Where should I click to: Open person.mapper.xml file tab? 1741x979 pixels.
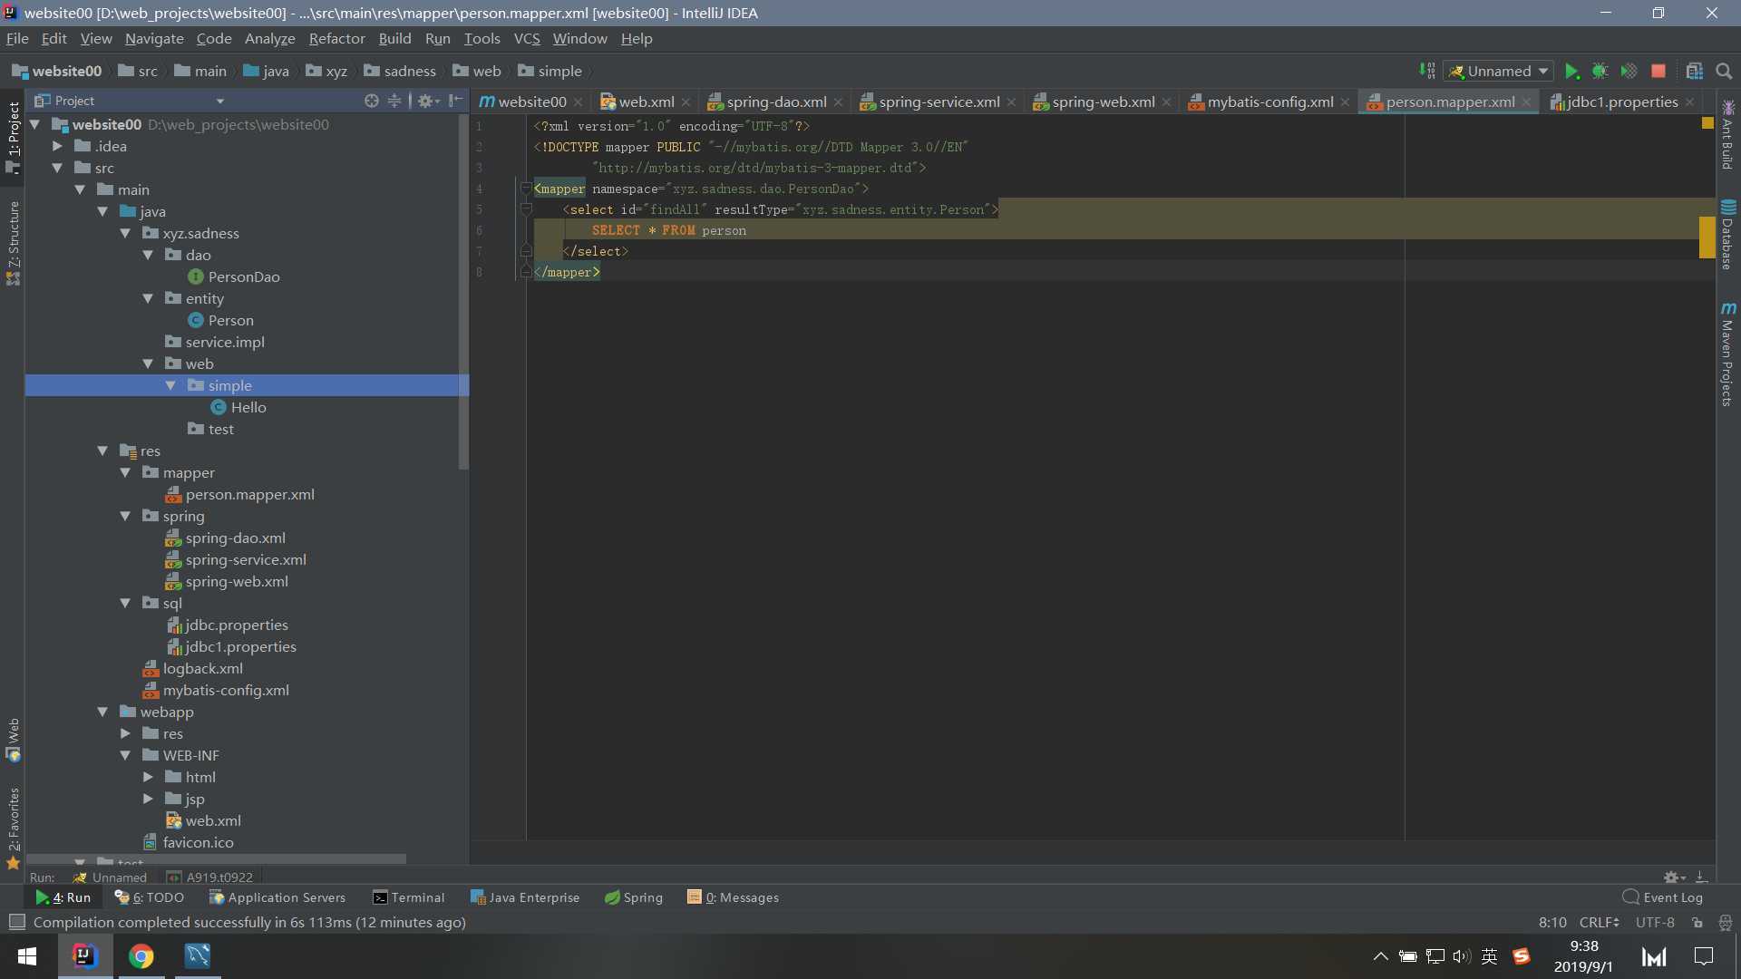click(1452, 101)
